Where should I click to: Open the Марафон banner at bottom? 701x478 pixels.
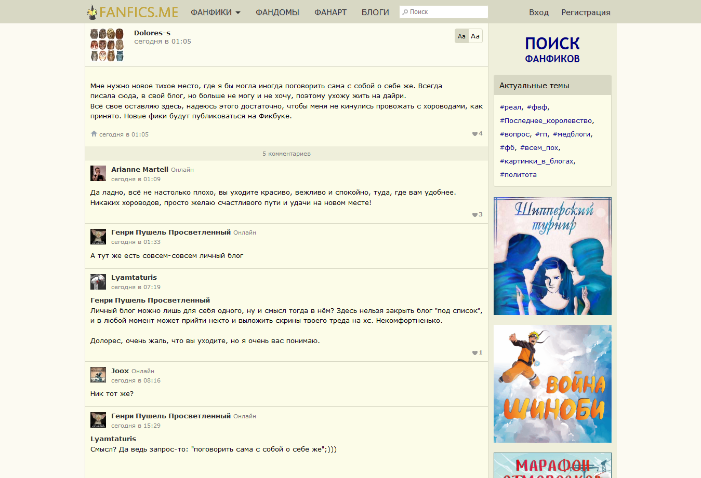point(552,465)
